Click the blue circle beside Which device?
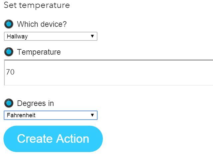This screenshot has height=155, width=213. (9, 24)
